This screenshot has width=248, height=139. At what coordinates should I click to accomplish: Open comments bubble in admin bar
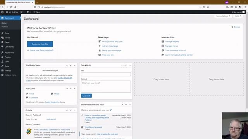click(x=29, y=12)
